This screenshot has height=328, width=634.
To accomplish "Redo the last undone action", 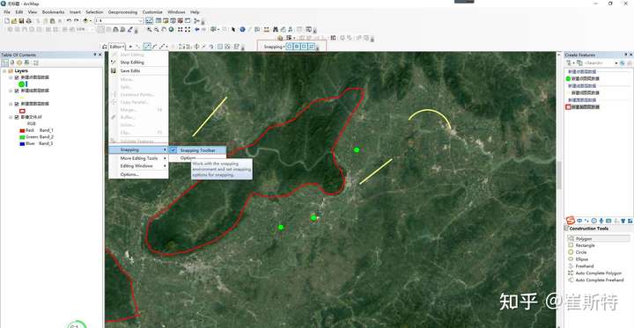I will click(76, 20).
